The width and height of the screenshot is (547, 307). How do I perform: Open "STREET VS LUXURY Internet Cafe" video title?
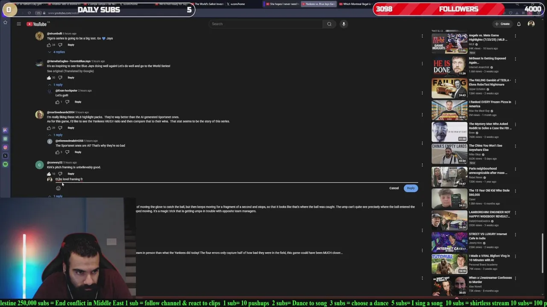[x=488, y=236]
